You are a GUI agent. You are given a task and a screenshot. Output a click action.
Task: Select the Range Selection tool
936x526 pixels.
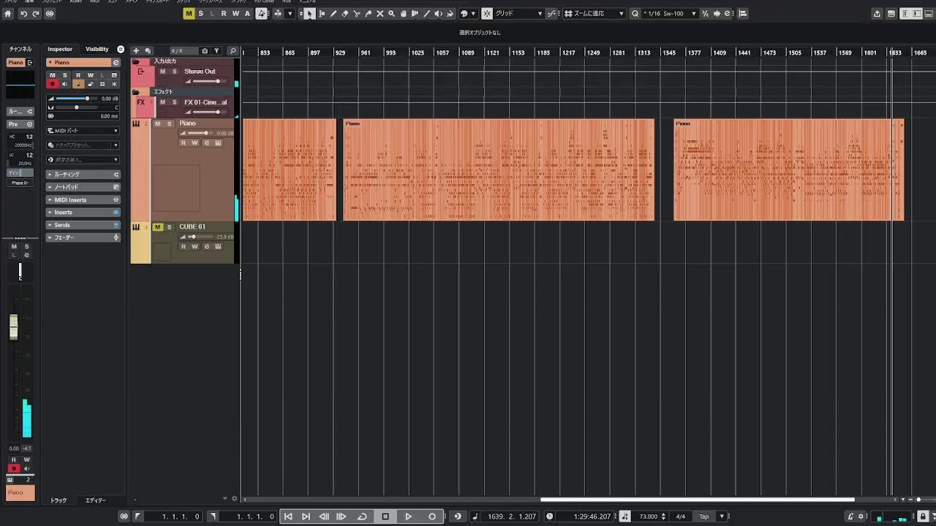[x=322, y=14]
